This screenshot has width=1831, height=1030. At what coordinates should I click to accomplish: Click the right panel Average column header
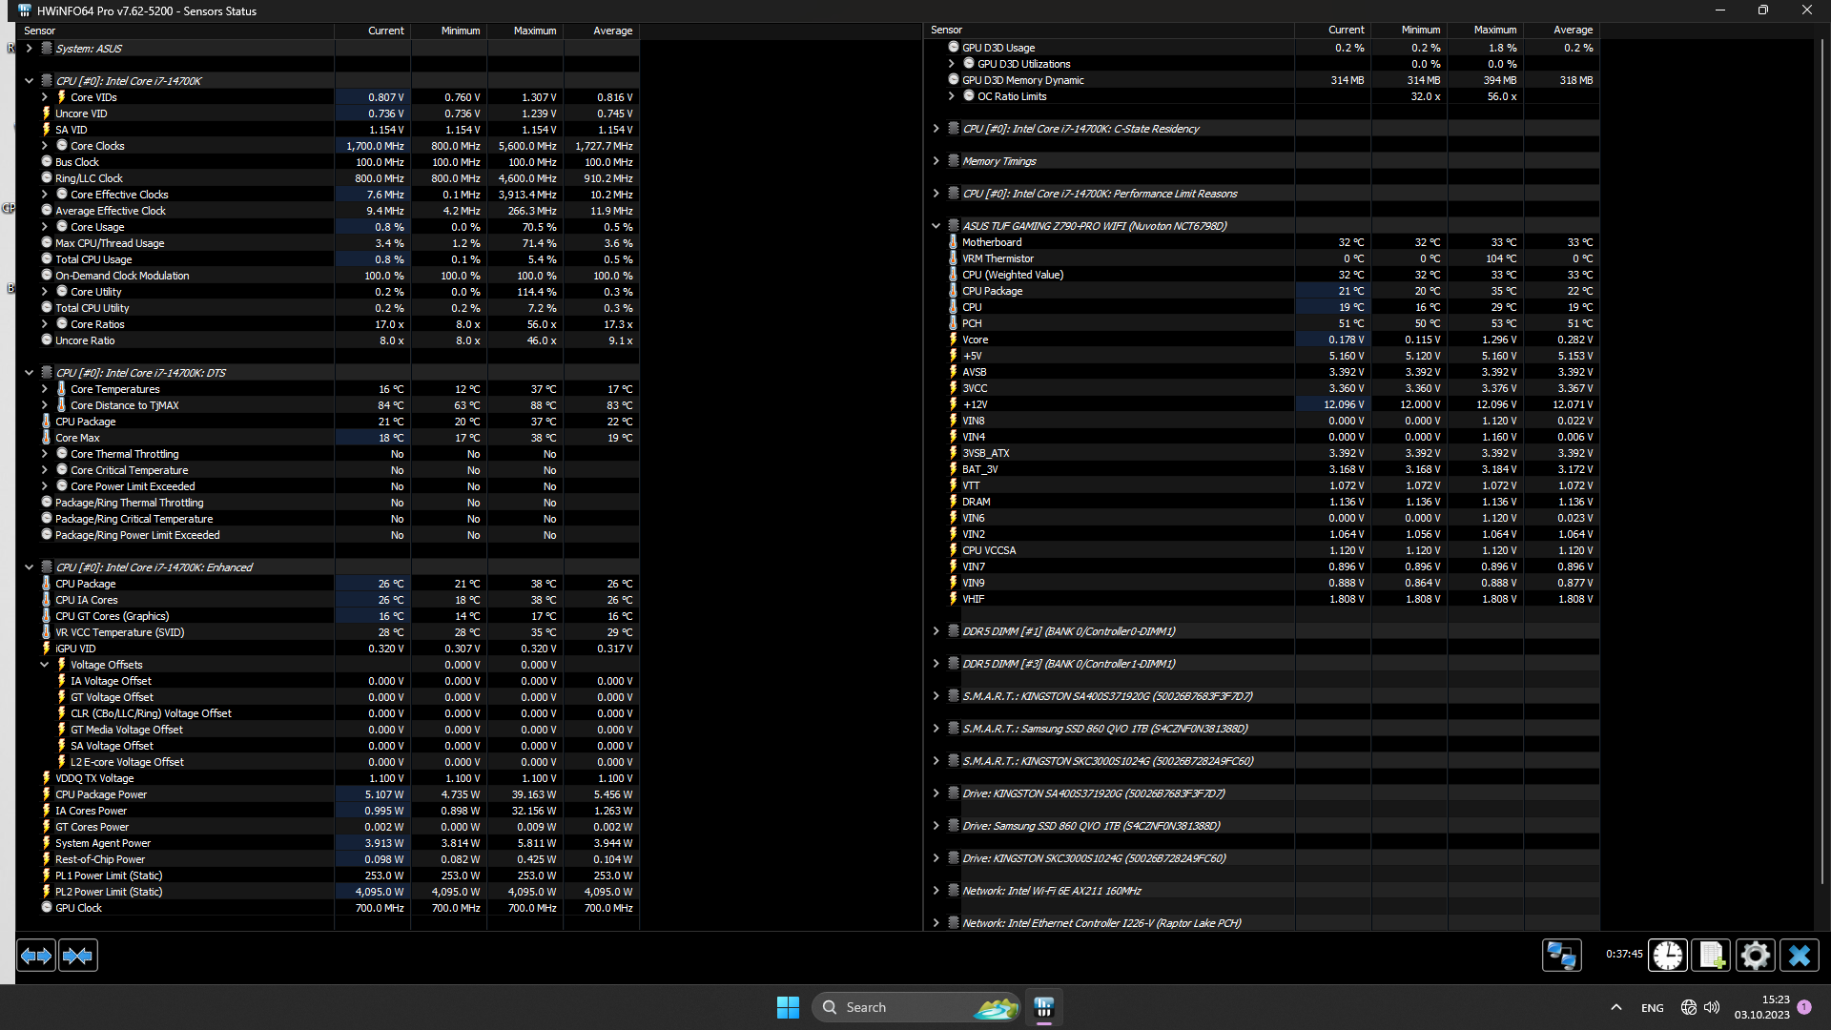[1573, 31]
